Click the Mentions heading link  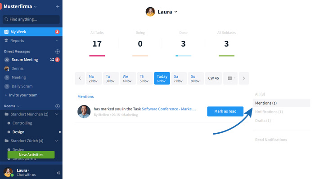coord(85,97)
